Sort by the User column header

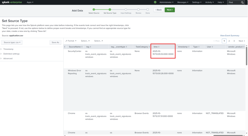pyautogui.click(x=210, y=47)
